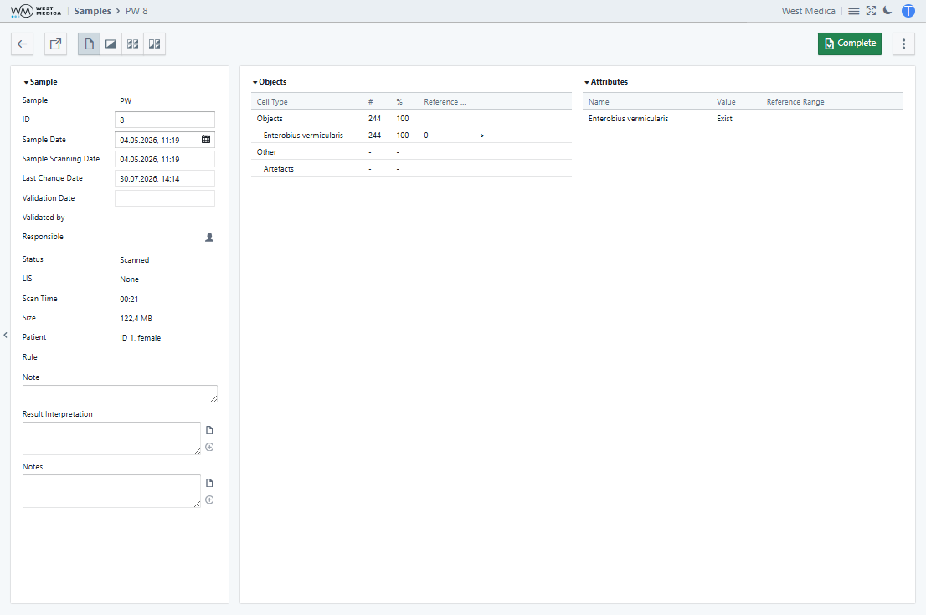Add entry plus icon beside Notes field
This screenshot has width=926, height=615.
(209, 500)
